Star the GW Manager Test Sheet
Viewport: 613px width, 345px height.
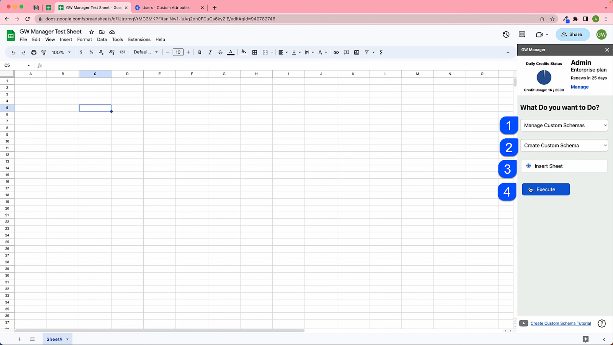(x=92, y=32)
